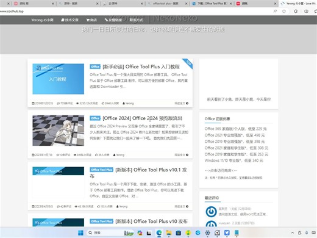Click the eye icon on 入门教程 post meta
Image resolution: width=317 pixels, height=238 pixels.
[77, 103]
